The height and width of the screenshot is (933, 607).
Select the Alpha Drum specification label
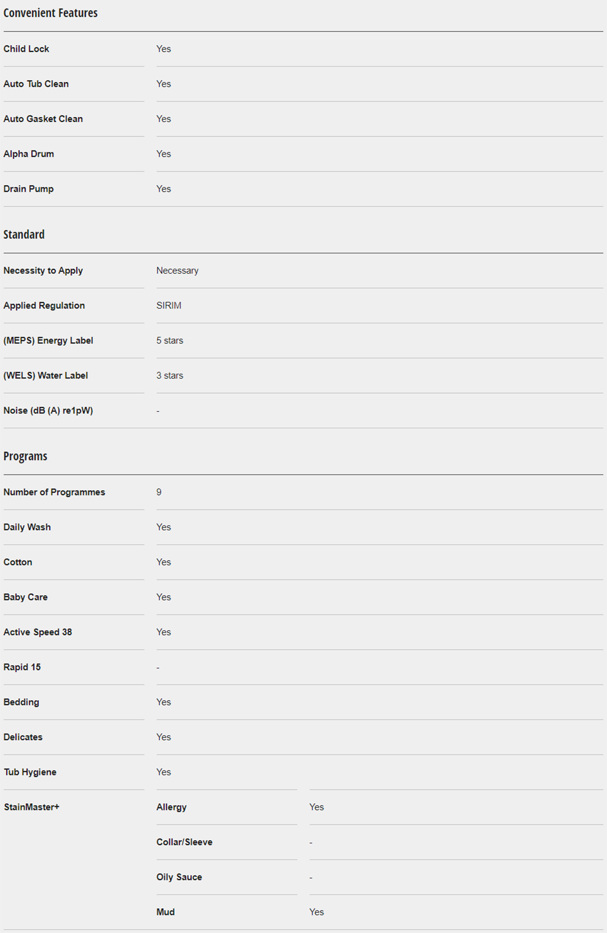[x=29, y=154]
